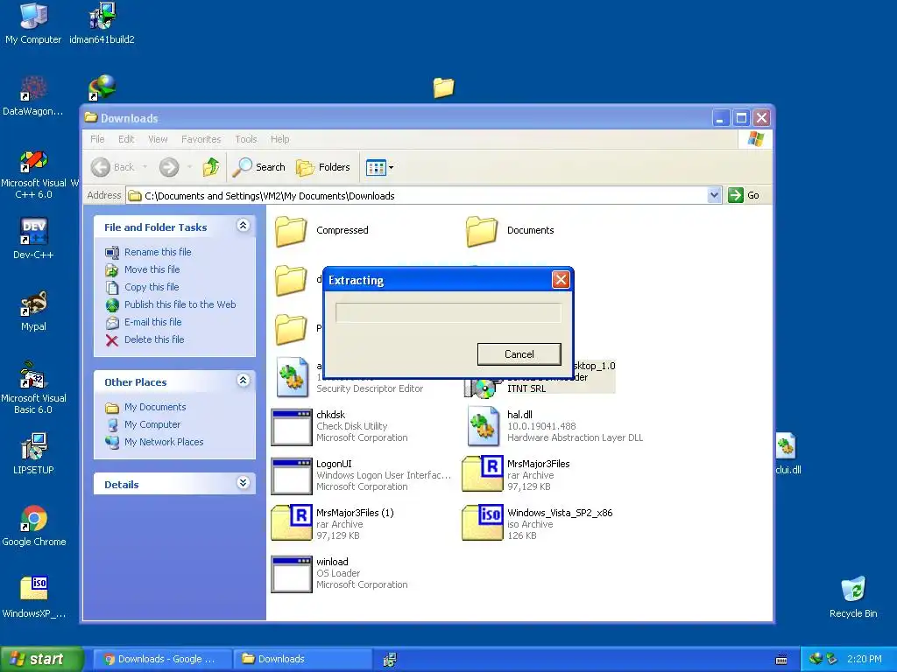Image resolution: width=897 pixels, height=672 pixels.
Task: Open the Edit menu
Action: click(x=126, y=139)
